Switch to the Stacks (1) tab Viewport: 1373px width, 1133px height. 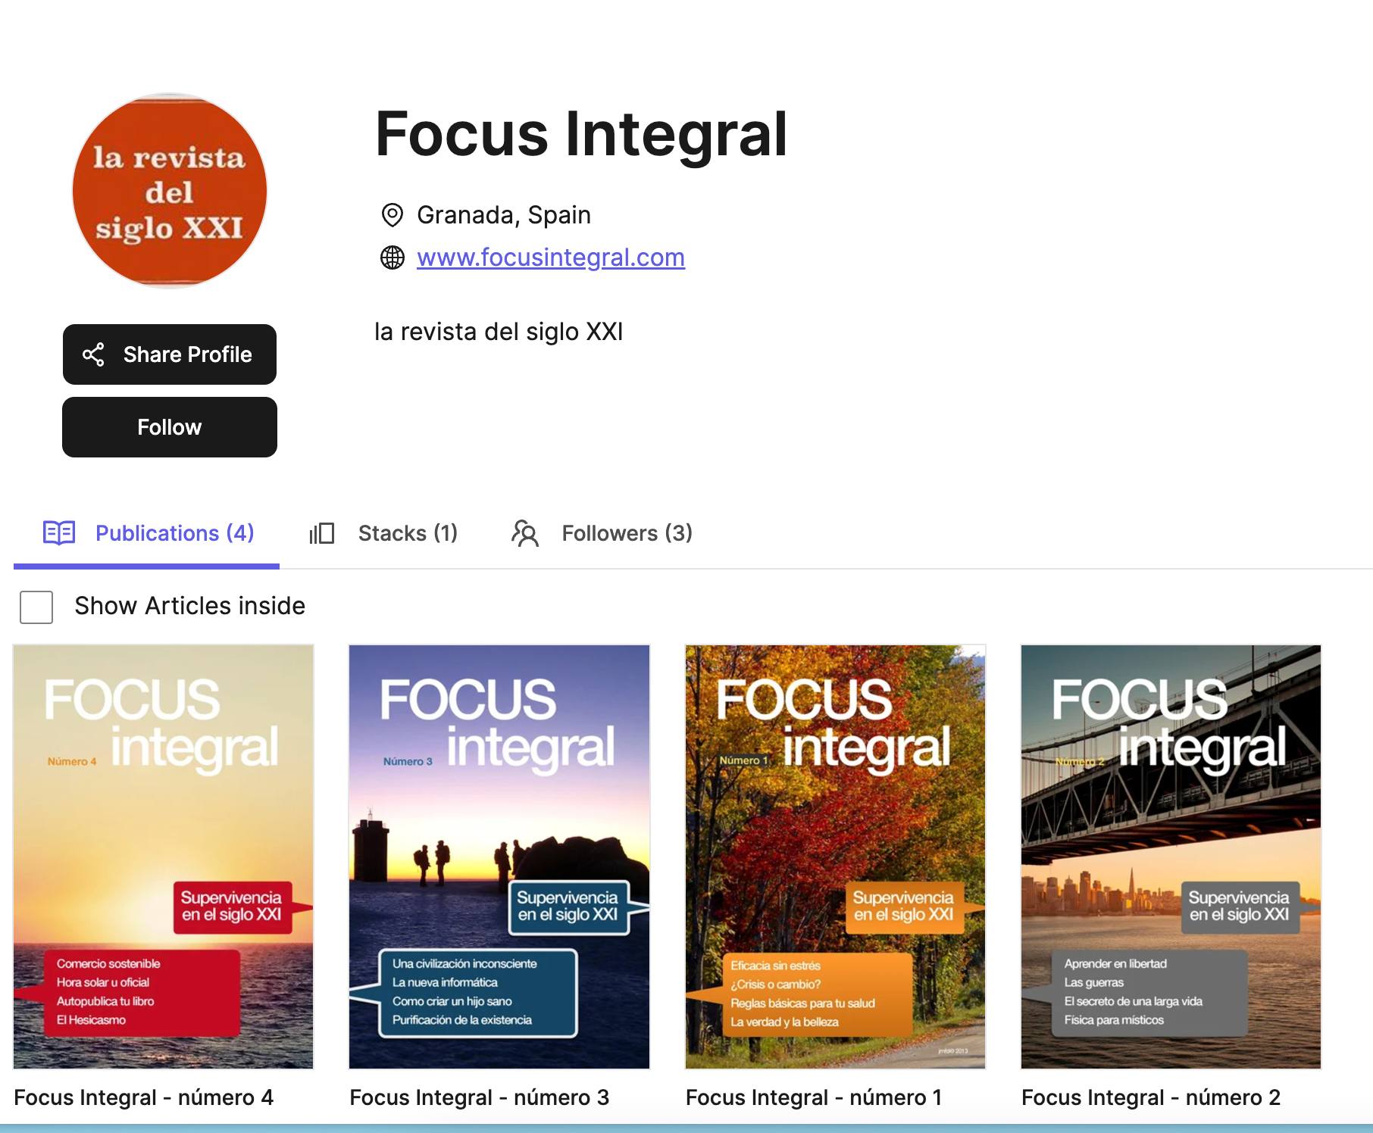407,533
